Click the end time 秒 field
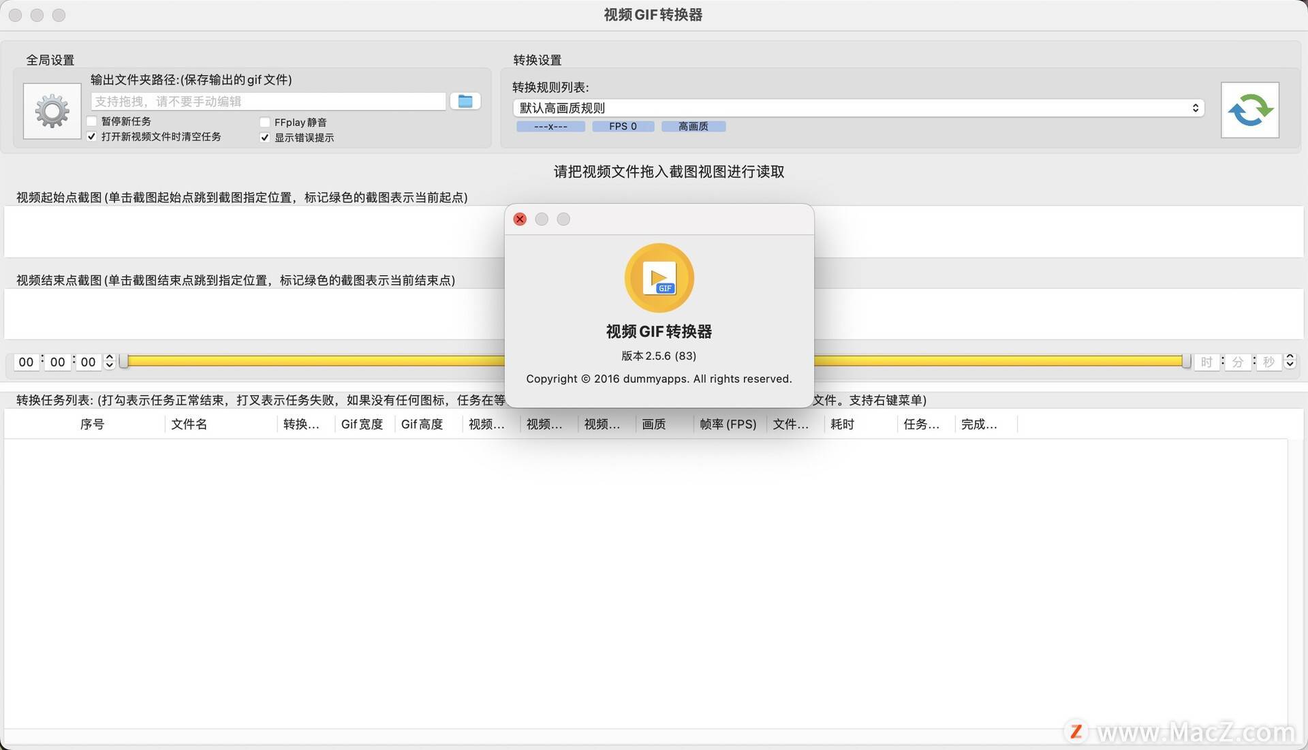The image size is (1308, 750). tap(1268, 362)
